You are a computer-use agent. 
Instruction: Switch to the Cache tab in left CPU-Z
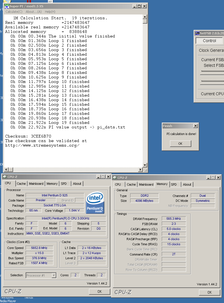[21, 184]
